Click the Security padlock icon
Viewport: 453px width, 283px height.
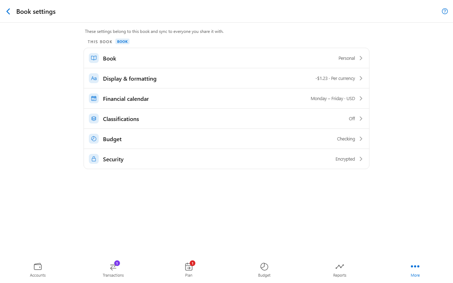click(94, 159)
